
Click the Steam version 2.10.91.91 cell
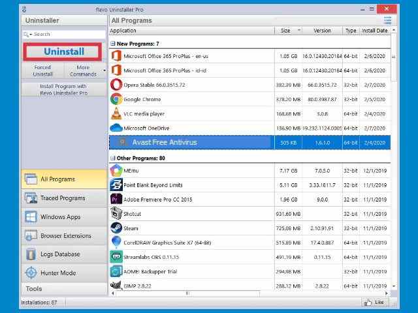pyautogui.click(x=322, y=228)
